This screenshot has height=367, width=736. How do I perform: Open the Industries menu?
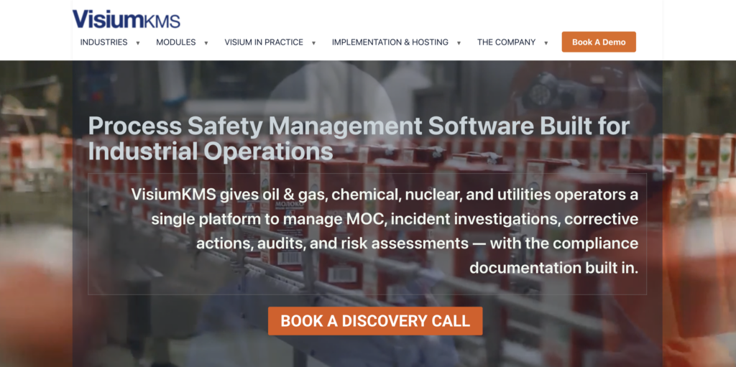[103, 42]
